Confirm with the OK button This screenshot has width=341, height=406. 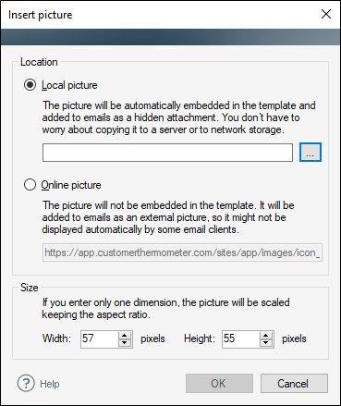[x=219, y=383]
